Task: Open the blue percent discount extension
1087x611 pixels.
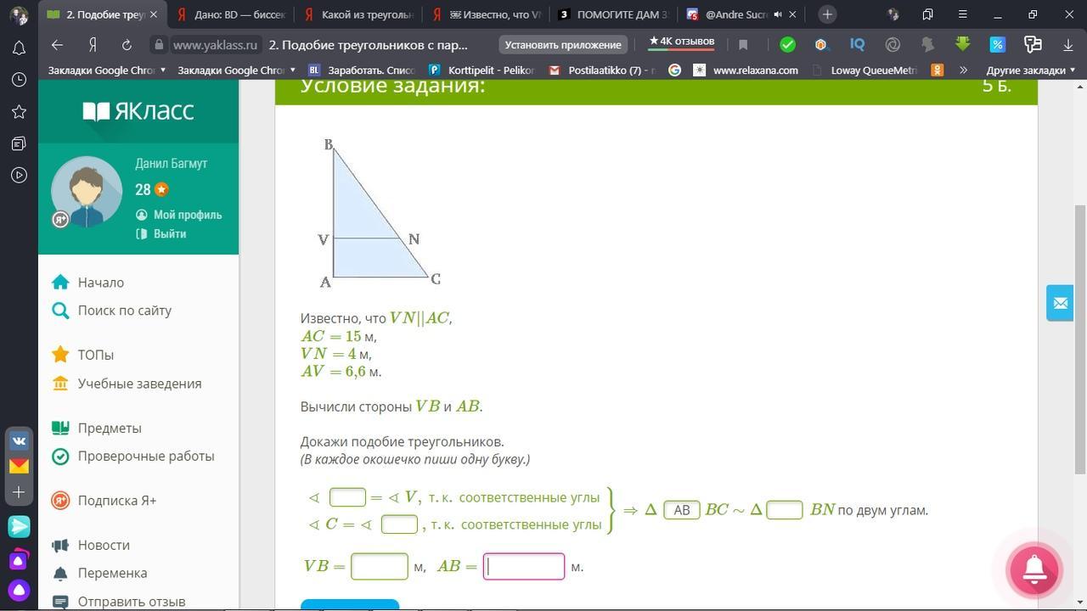Action: tap(997, 45)
